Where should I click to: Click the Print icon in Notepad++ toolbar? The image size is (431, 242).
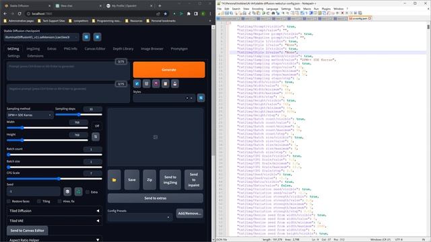(244, 13)
